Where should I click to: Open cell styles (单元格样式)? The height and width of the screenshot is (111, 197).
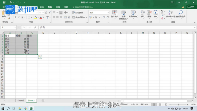pyautogui.click(x=133, y=15)
